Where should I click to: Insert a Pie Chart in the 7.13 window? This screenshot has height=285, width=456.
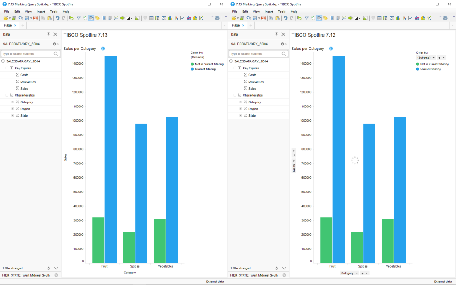click(x=195, y=18)
